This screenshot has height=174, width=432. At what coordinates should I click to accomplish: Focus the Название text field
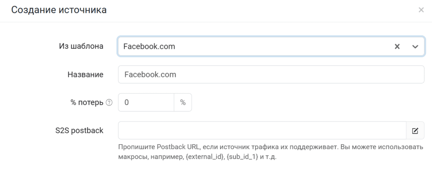pyautogui.click(x=271, y=74)
